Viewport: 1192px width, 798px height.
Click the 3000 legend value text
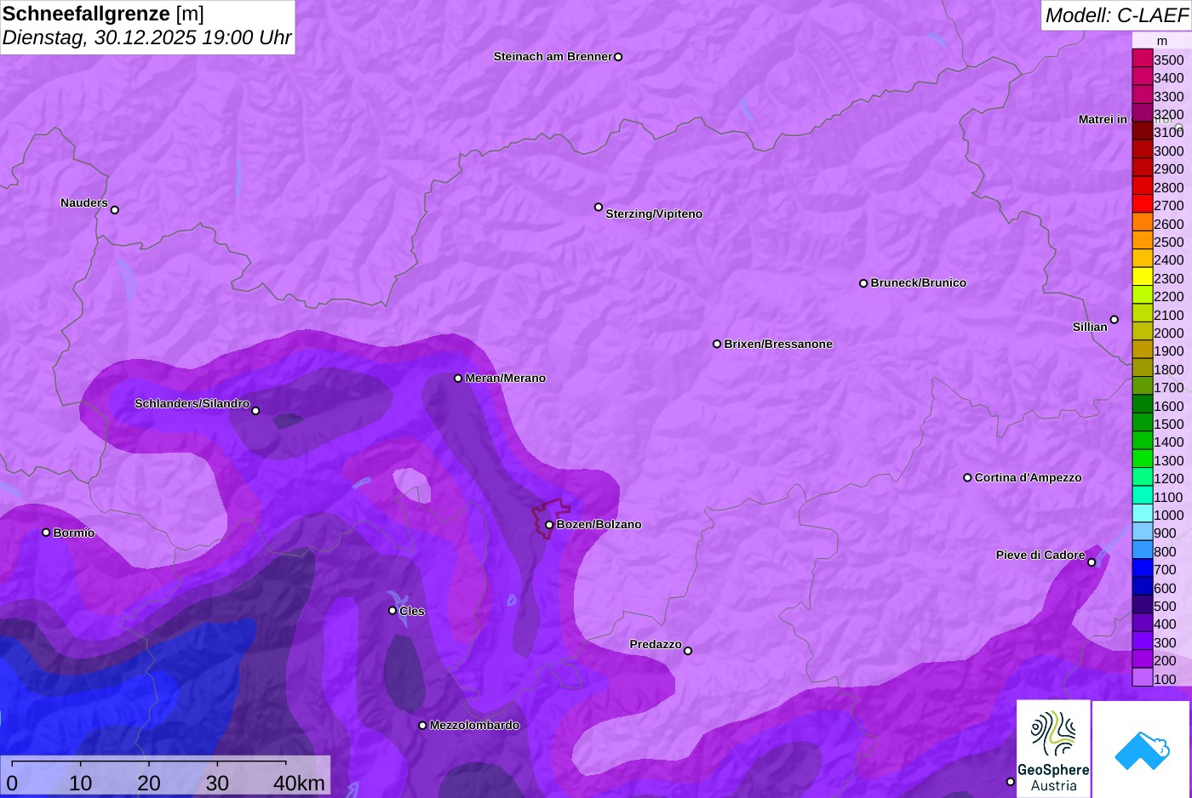tap(1169, 151)
